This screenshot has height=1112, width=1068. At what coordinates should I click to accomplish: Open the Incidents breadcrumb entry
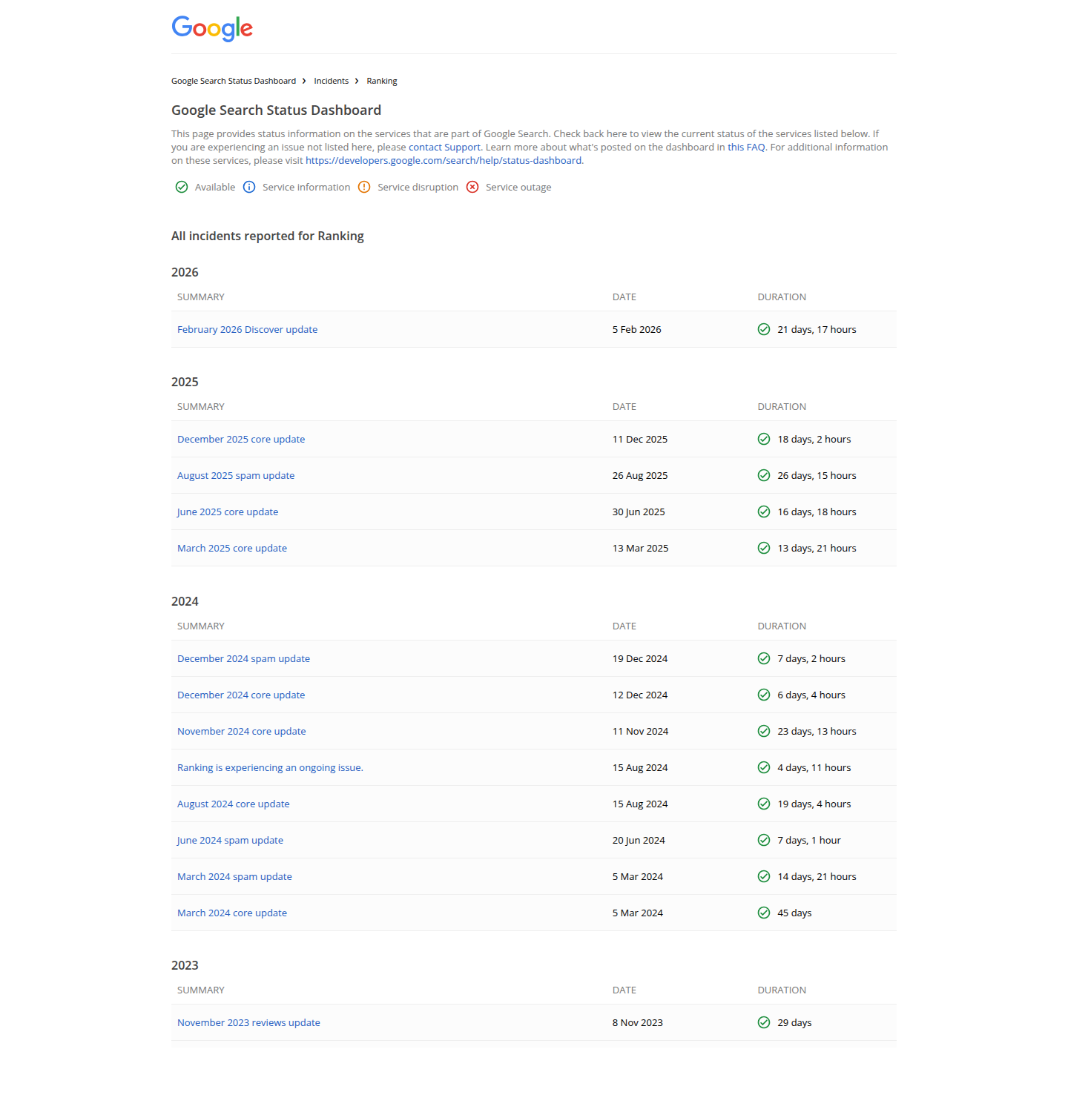[x=331, y=80]
